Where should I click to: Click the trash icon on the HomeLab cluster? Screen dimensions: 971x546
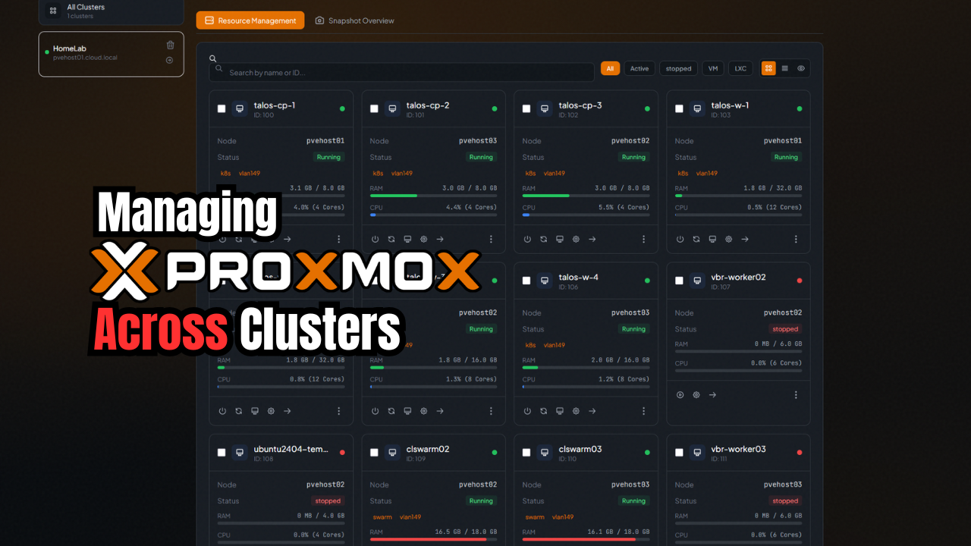[x=171, y=45]
